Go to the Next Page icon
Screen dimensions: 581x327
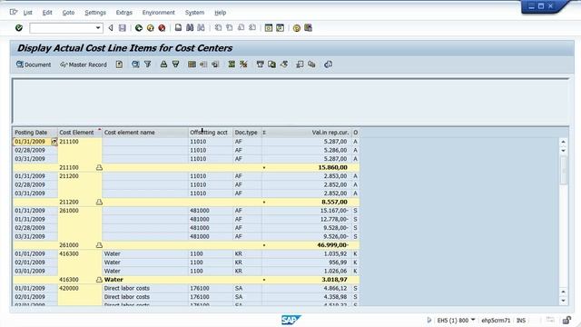[241, 28]
